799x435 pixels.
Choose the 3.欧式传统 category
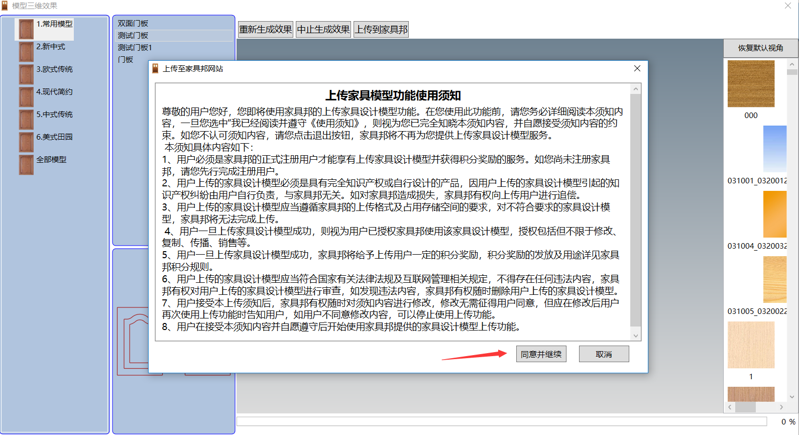[54, 69]
